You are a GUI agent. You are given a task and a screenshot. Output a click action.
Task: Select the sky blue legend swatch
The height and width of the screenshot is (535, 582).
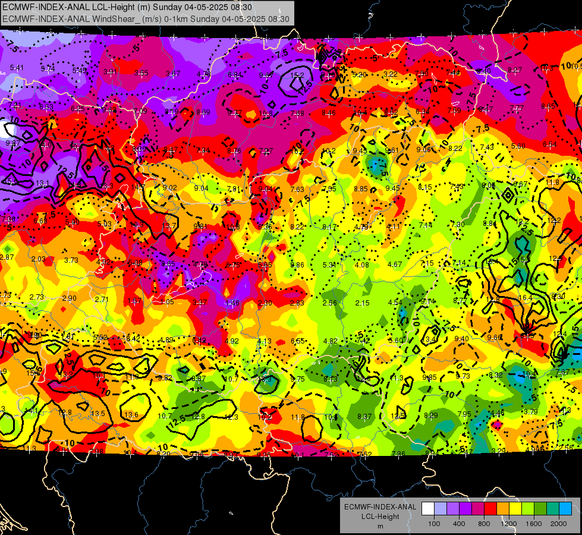click(x=565, y=508)
